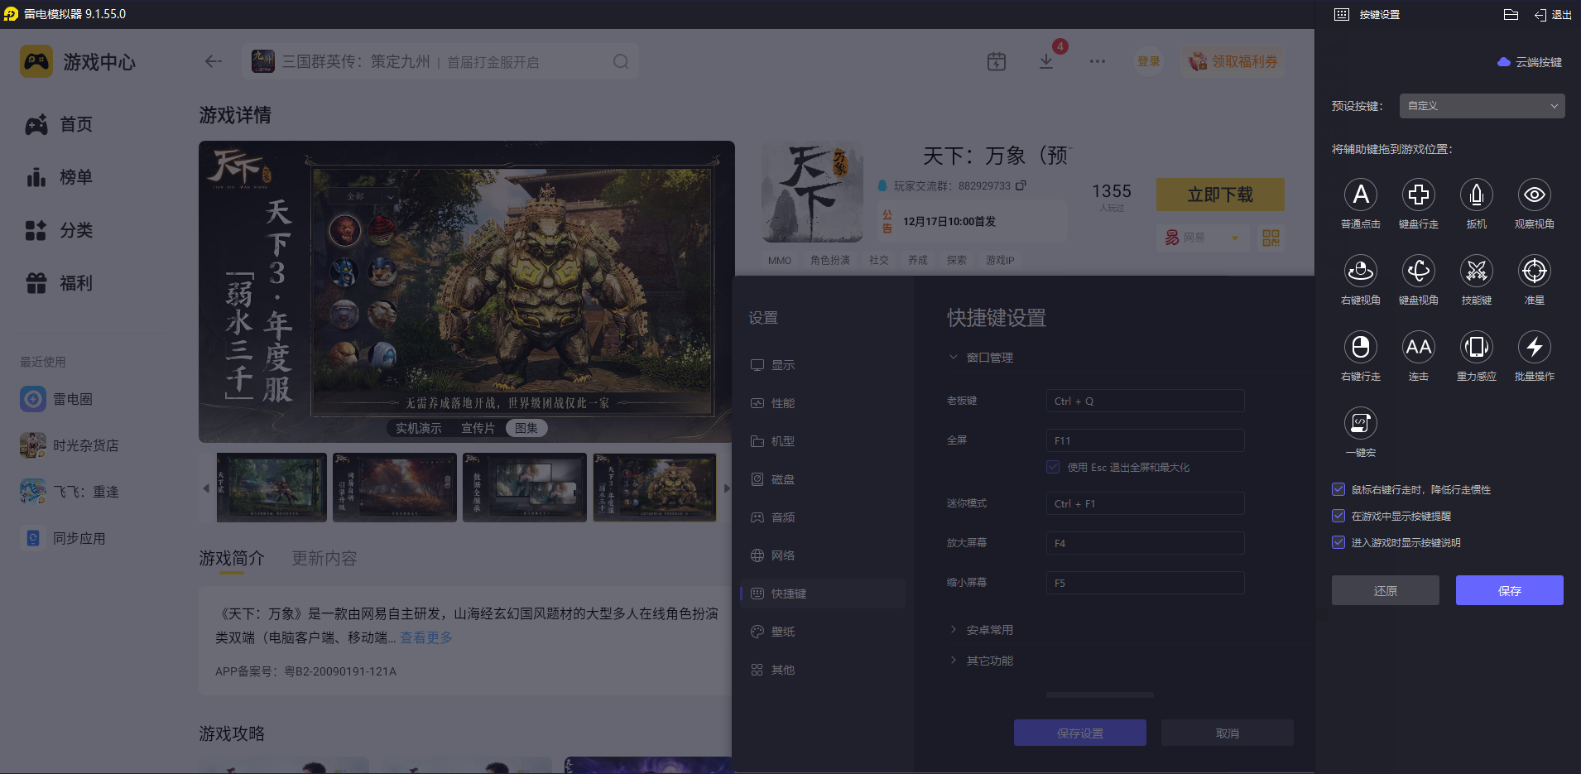
Task: Open the three-dot more menu
Action: tap(1098, 61)
